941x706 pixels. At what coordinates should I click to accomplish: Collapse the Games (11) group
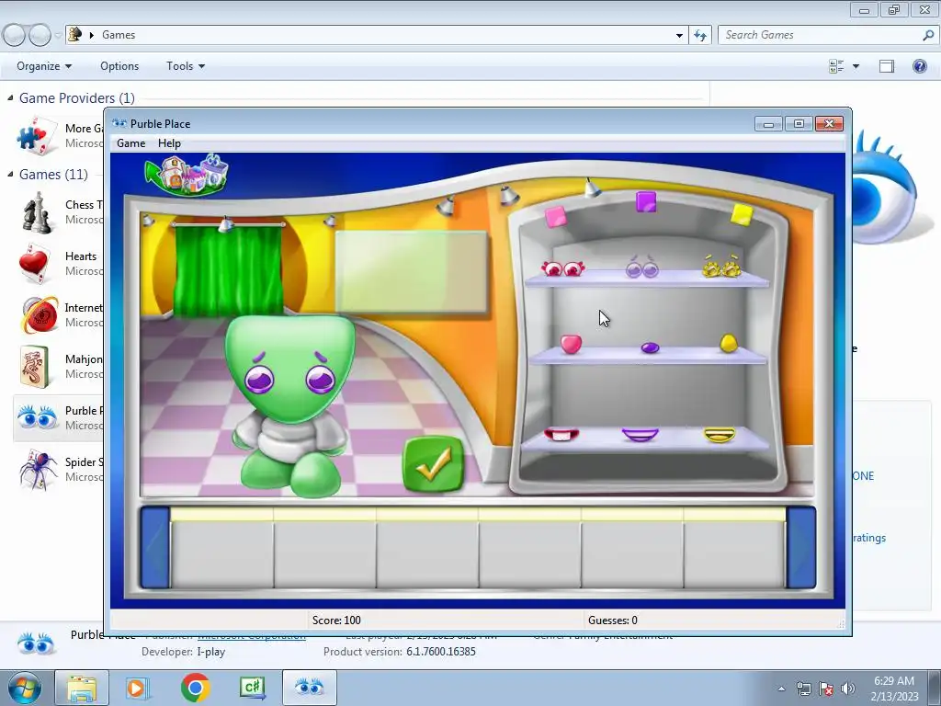click(10, 174)
